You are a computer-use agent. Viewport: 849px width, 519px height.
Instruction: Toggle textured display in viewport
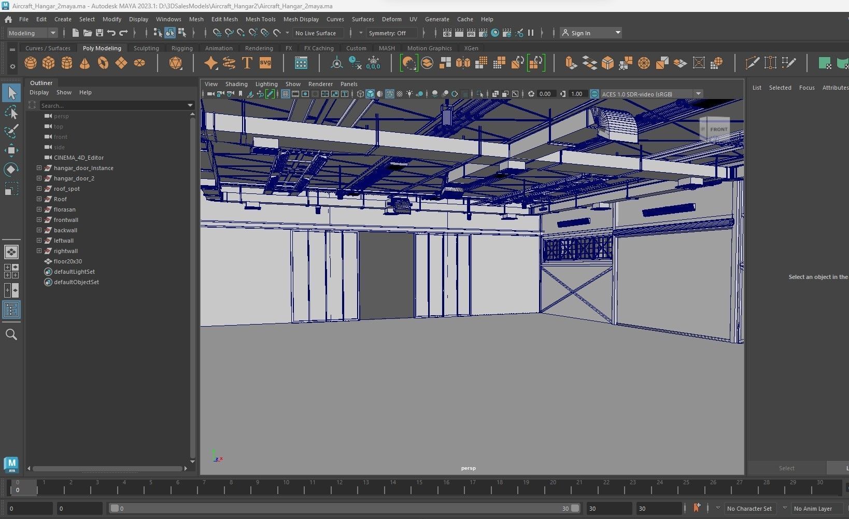pos(400,94)
